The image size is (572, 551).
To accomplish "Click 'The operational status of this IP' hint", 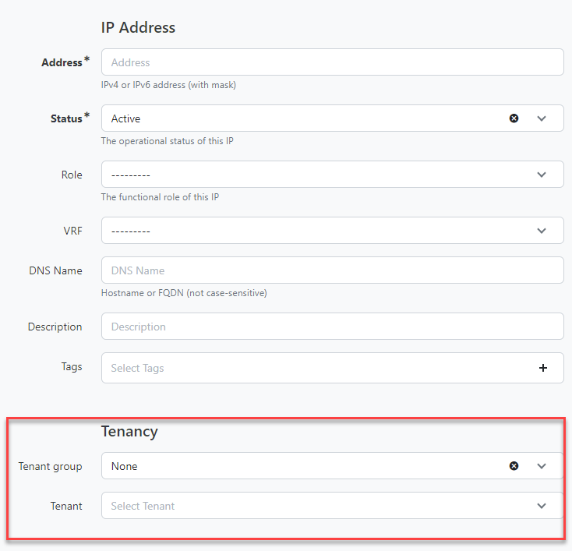I will click(x=168, y=141).
